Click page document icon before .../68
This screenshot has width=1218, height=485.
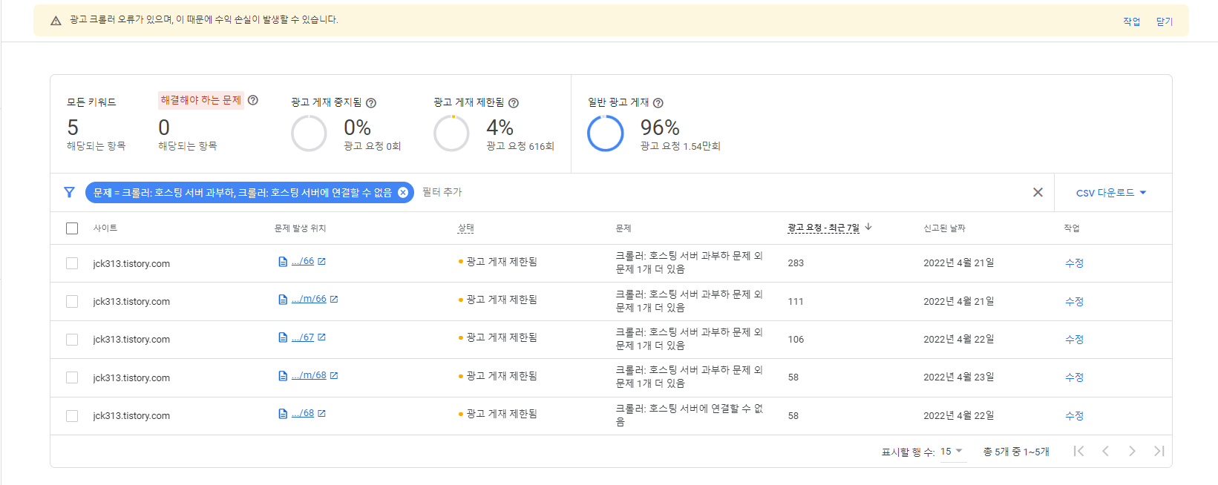[x=283, y=413]
